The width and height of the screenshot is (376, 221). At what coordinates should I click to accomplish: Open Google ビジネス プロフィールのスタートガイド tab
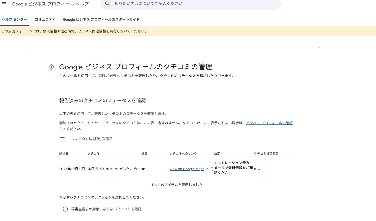tap(101, 19)
